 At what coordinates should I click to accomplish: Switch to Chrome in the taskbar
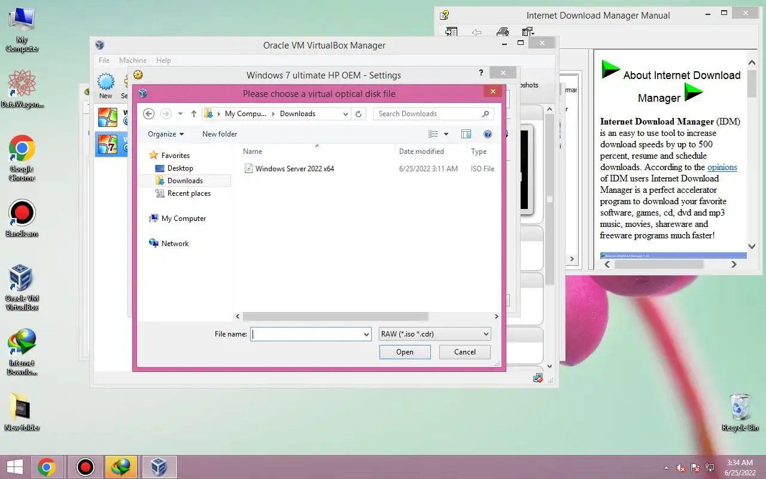pos(47,467)
